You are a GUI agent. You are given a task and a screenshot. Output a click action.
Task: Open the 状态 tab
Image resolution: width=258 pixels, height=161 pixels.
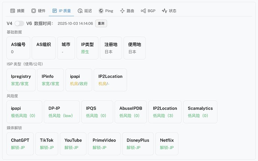click(169, 11)
